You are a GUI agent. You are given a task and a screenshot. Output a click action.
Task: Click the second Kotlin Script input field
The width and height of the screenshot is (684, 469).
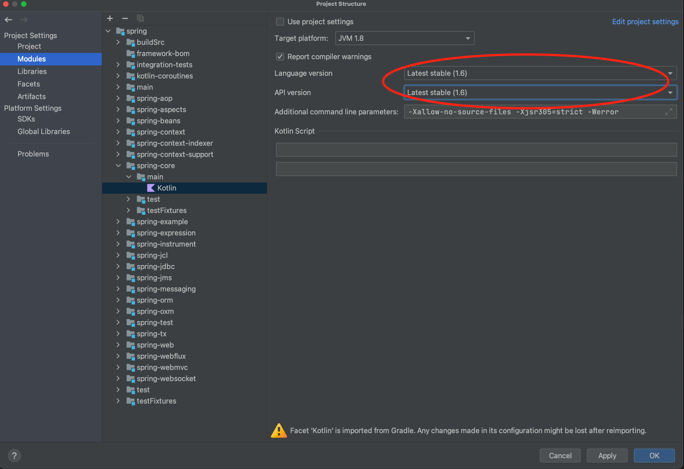click(476, 169)
